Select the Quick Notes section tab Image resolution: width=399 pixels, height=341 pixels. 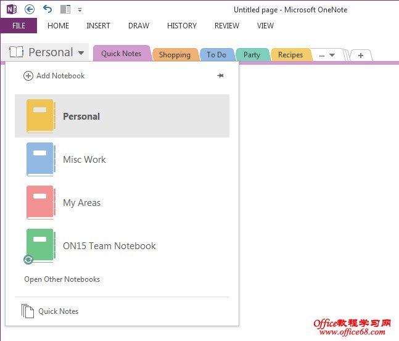[121, 54]
